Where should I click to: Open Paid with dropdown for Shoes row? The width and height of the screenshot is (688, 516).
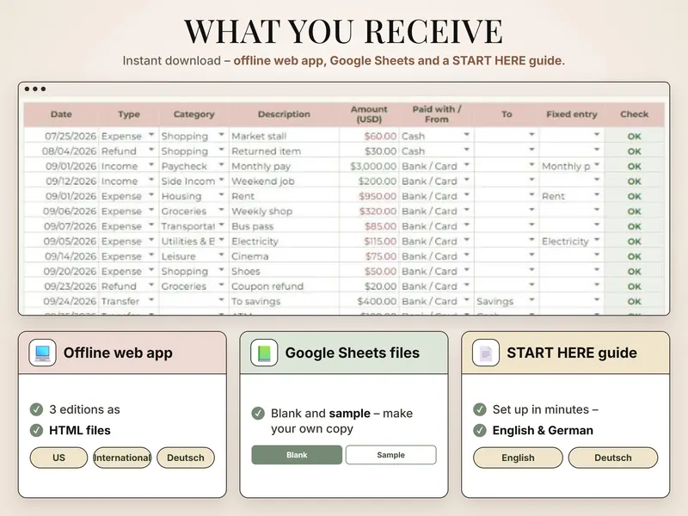467,270
